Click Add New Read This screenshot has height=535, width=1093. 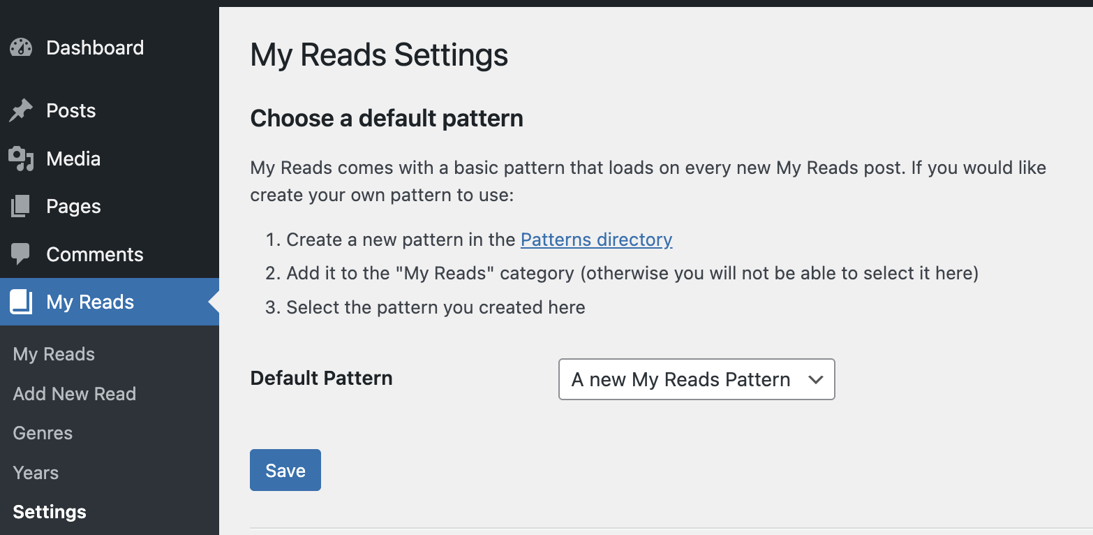point(74,394)
